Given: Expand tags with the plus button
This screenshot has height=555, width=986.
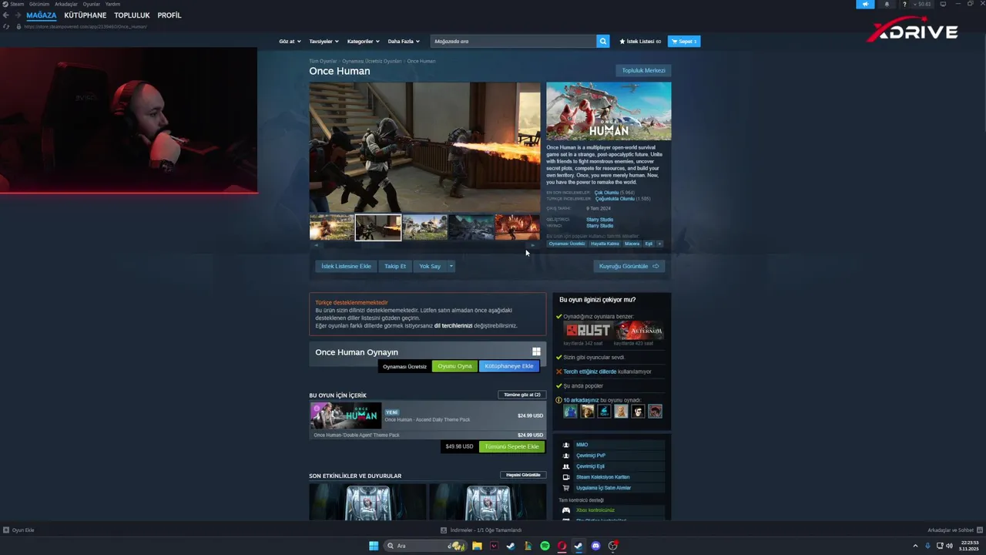Looking at the screenshot, I should pyautogui.click(x=659, y=244).
